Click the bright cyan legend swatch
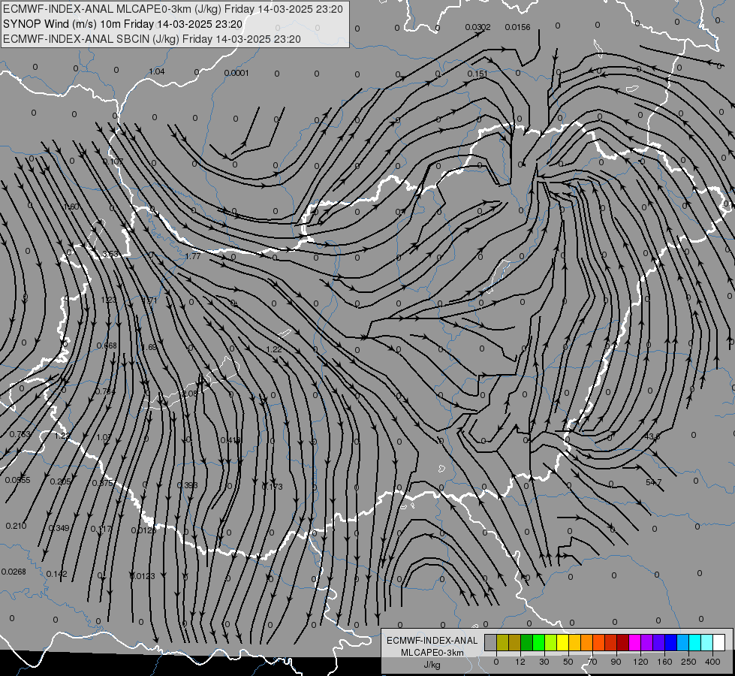This screenshot has height=676, width=735. point(695,642)
